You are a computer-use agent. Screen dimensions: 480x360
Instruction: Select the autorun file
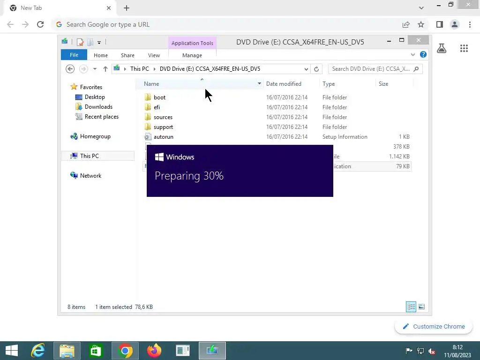[x=164, y=137]
